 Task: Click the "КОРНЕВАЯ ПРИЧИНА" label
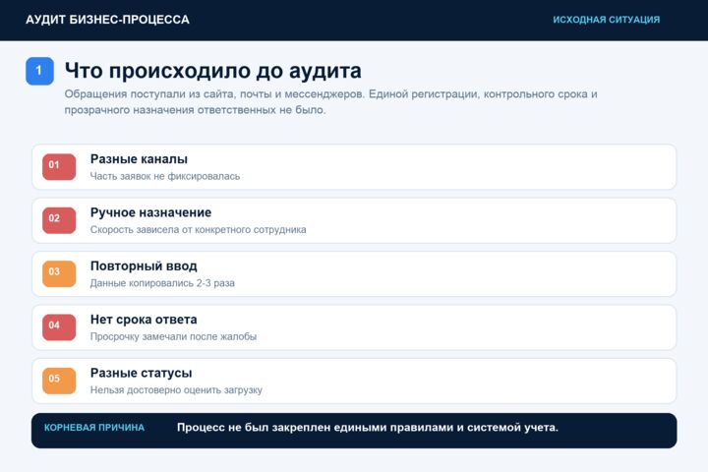(x=94, y=428)
